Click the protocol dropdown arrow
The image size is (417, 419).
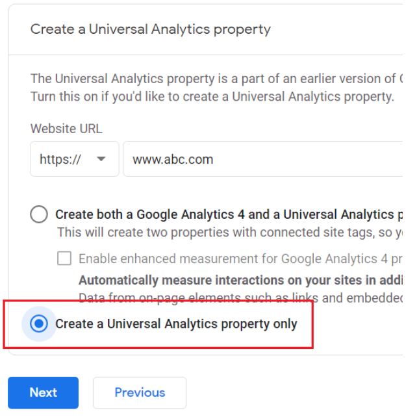click(x=101, y=159)
